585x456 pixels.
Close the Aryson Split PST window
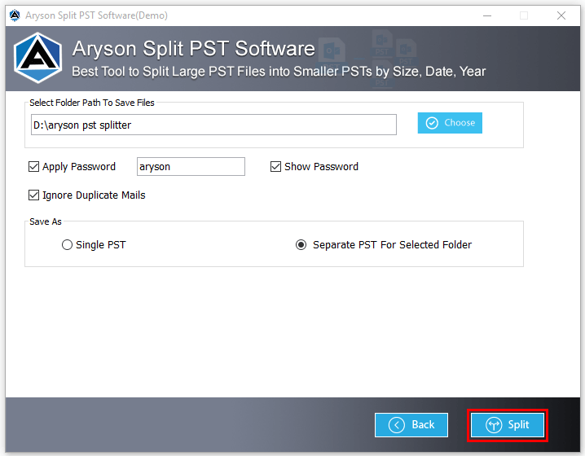coord(561,15)
